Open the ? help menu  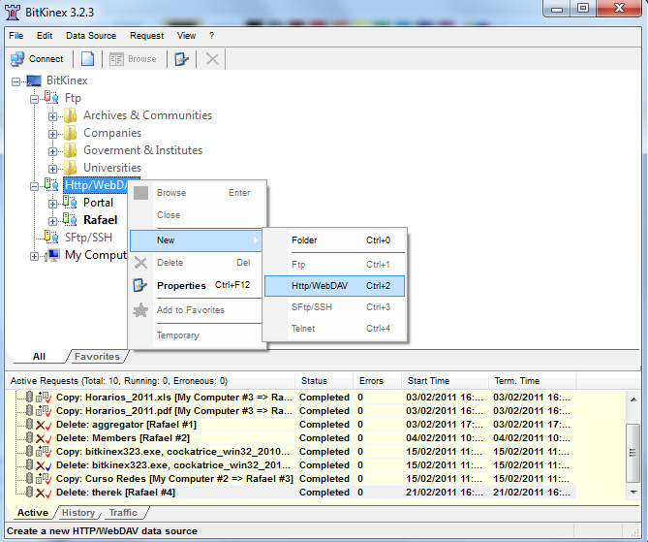click(x=211, y=36)
